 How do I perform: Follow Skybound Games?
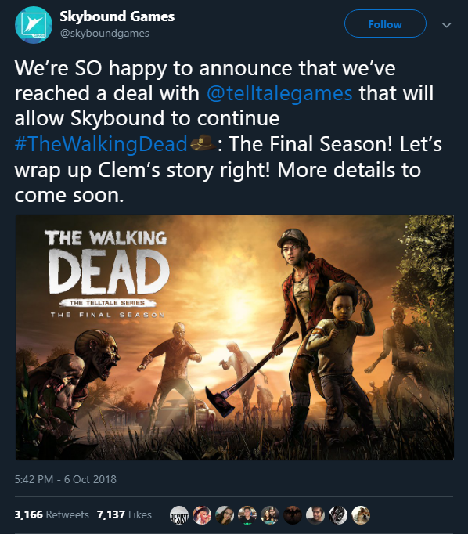(x=385, y=23)
